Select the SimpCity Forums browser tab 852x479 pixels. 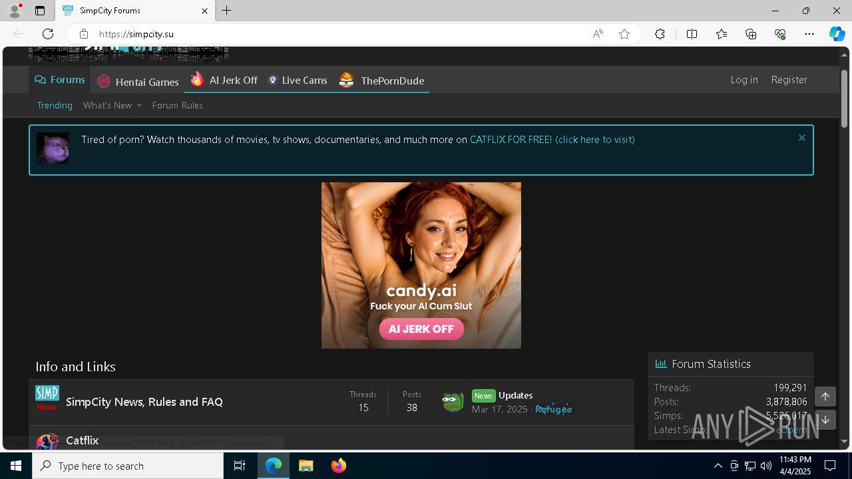pos(134,11)
